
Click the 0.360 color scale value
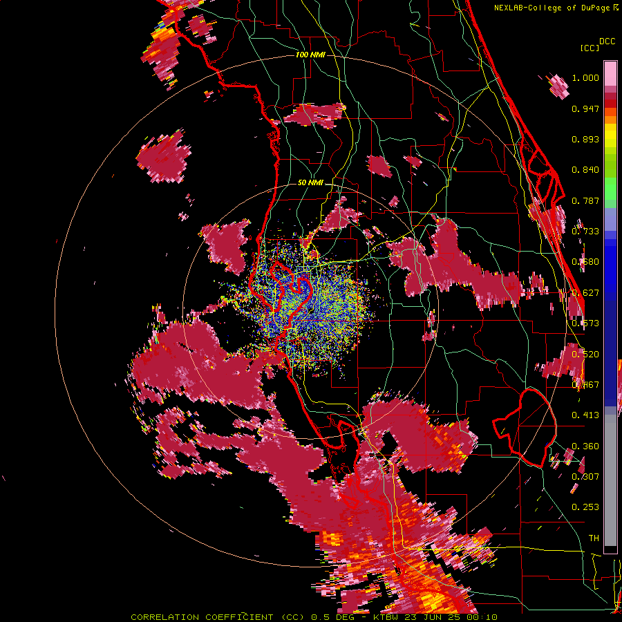585,446
